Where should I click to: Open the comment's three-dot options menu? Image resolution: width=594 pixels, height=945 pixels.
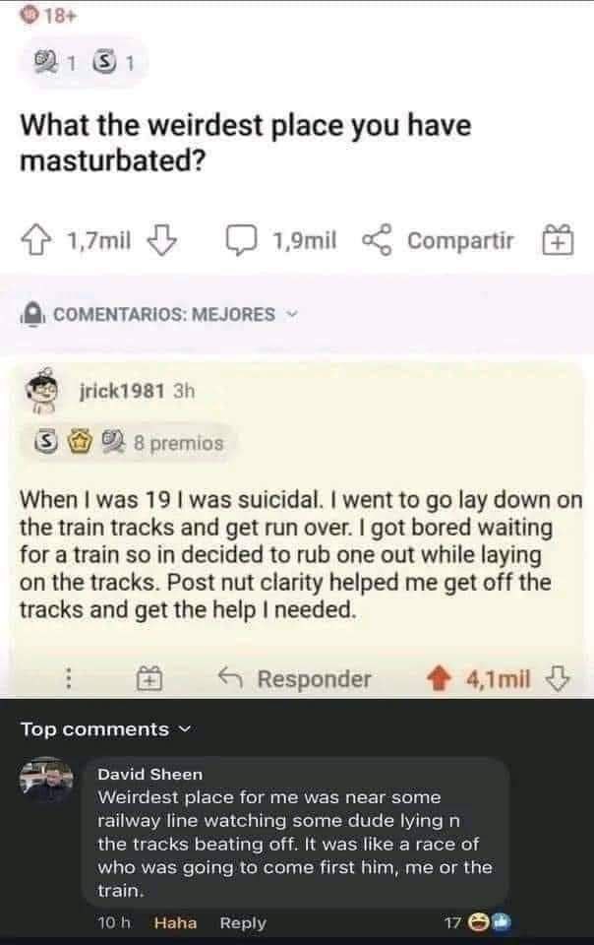68,679
